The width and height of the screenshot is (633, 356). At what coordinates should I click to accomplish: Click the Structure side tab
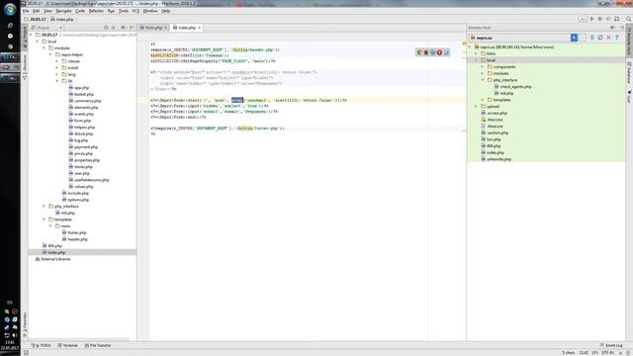point(25,67)
